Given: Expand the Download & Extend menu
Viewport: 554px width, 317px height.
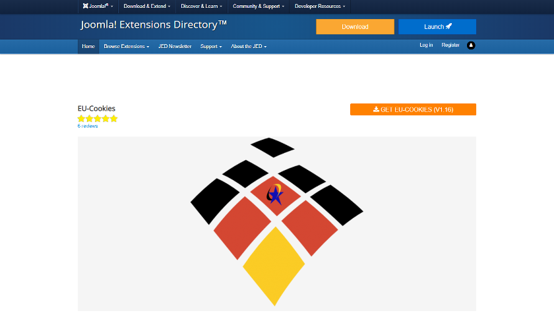Looking at the screenshot, I should pos(146,7).
